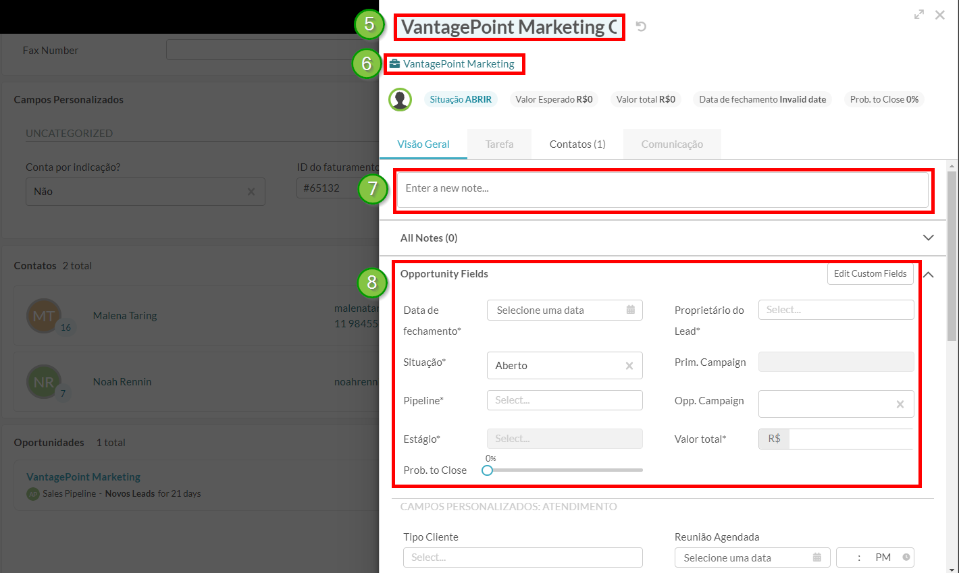
Task: Open the Data de fechamento date picker
Action: (565, 310)
